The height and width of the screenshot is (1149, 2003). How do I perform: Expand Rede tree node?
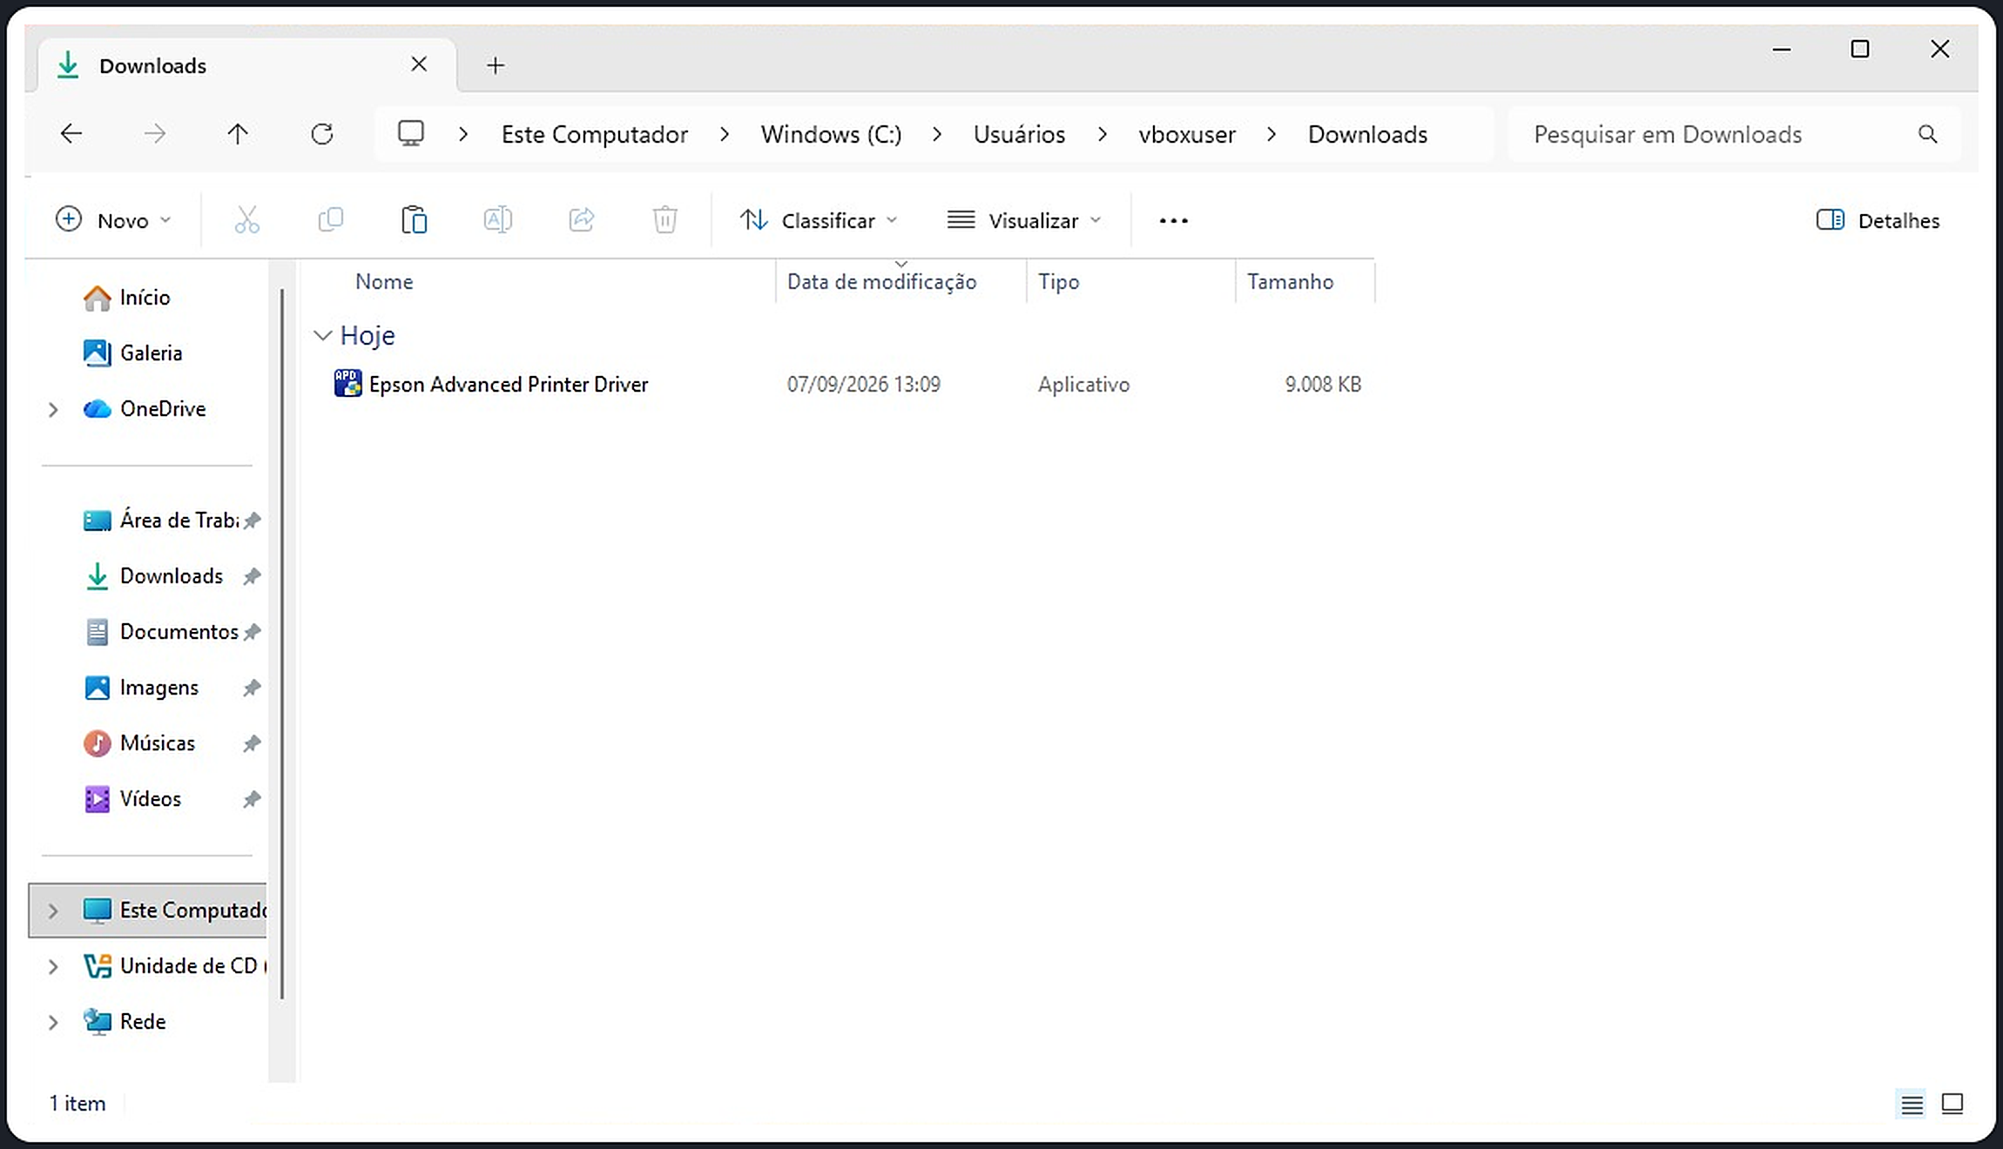(x=53, y=1022)
